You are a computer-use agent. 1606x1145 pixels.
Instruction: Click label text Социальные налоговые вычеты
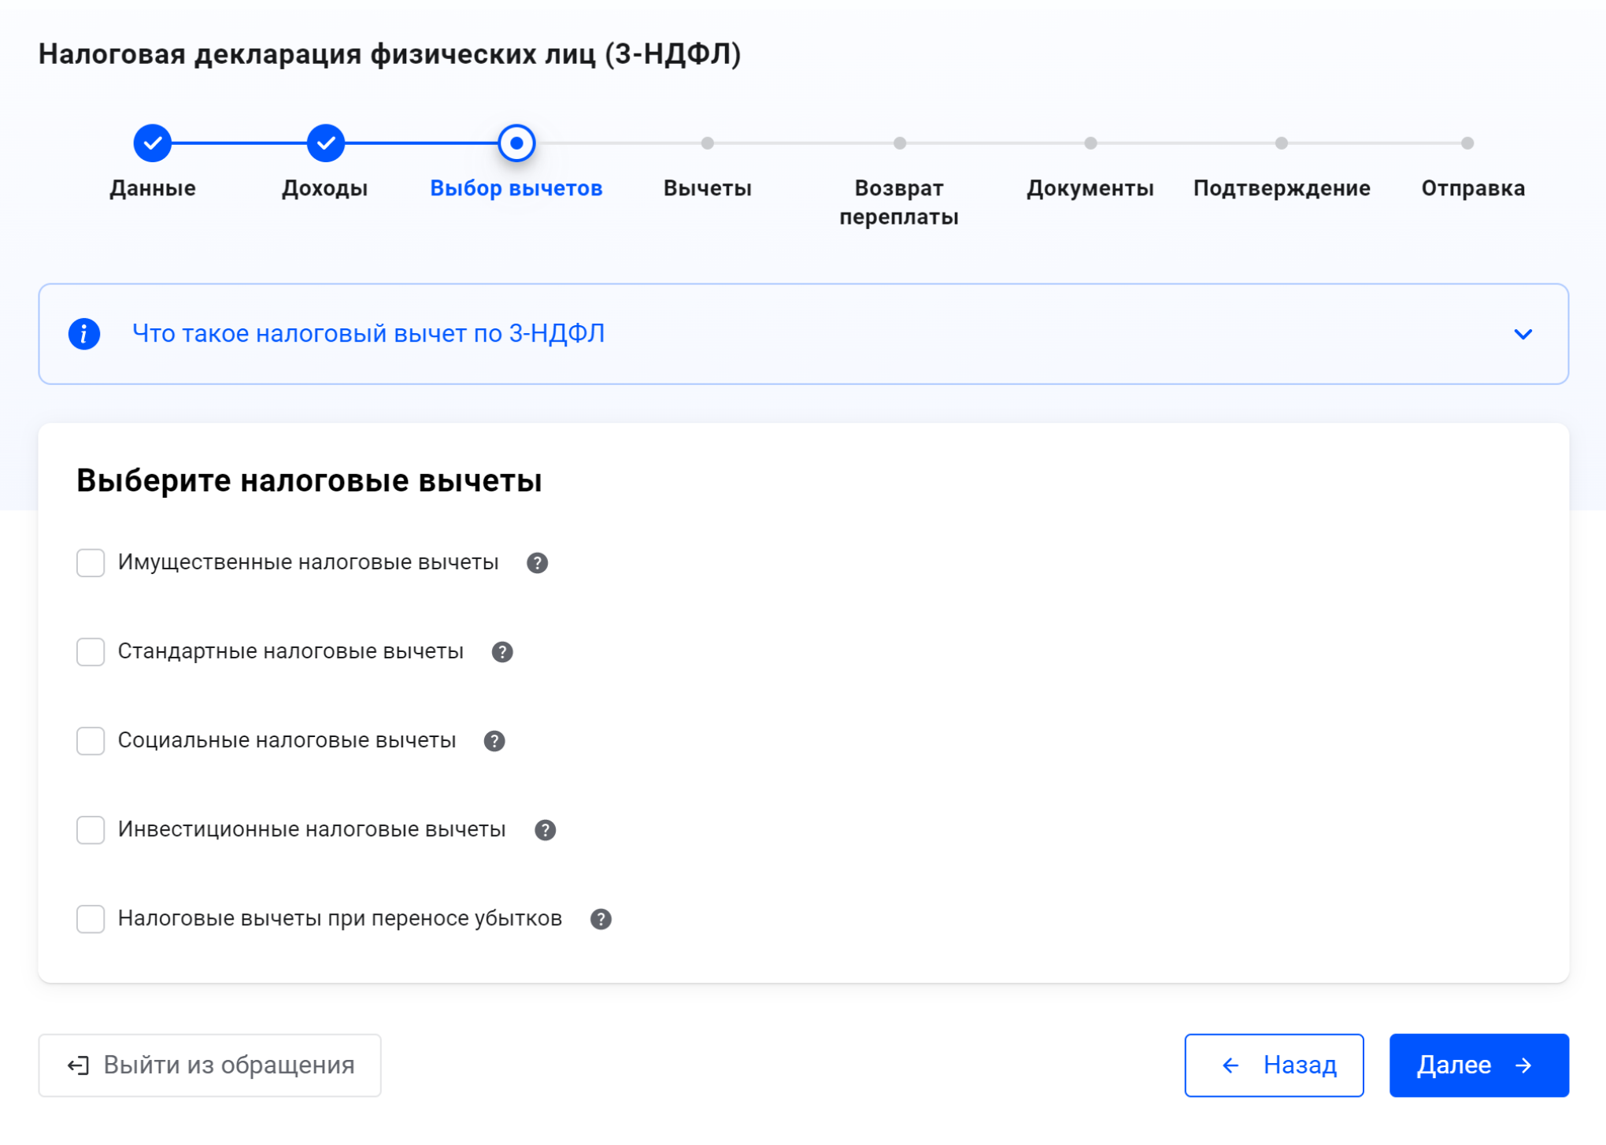tap(287, 741)
